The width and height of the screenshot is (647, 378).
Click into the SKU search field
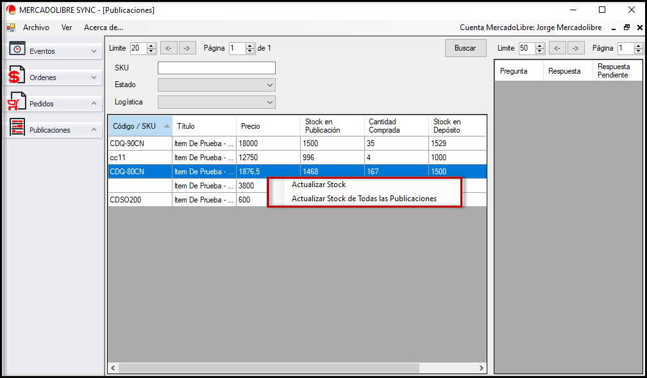217,68
